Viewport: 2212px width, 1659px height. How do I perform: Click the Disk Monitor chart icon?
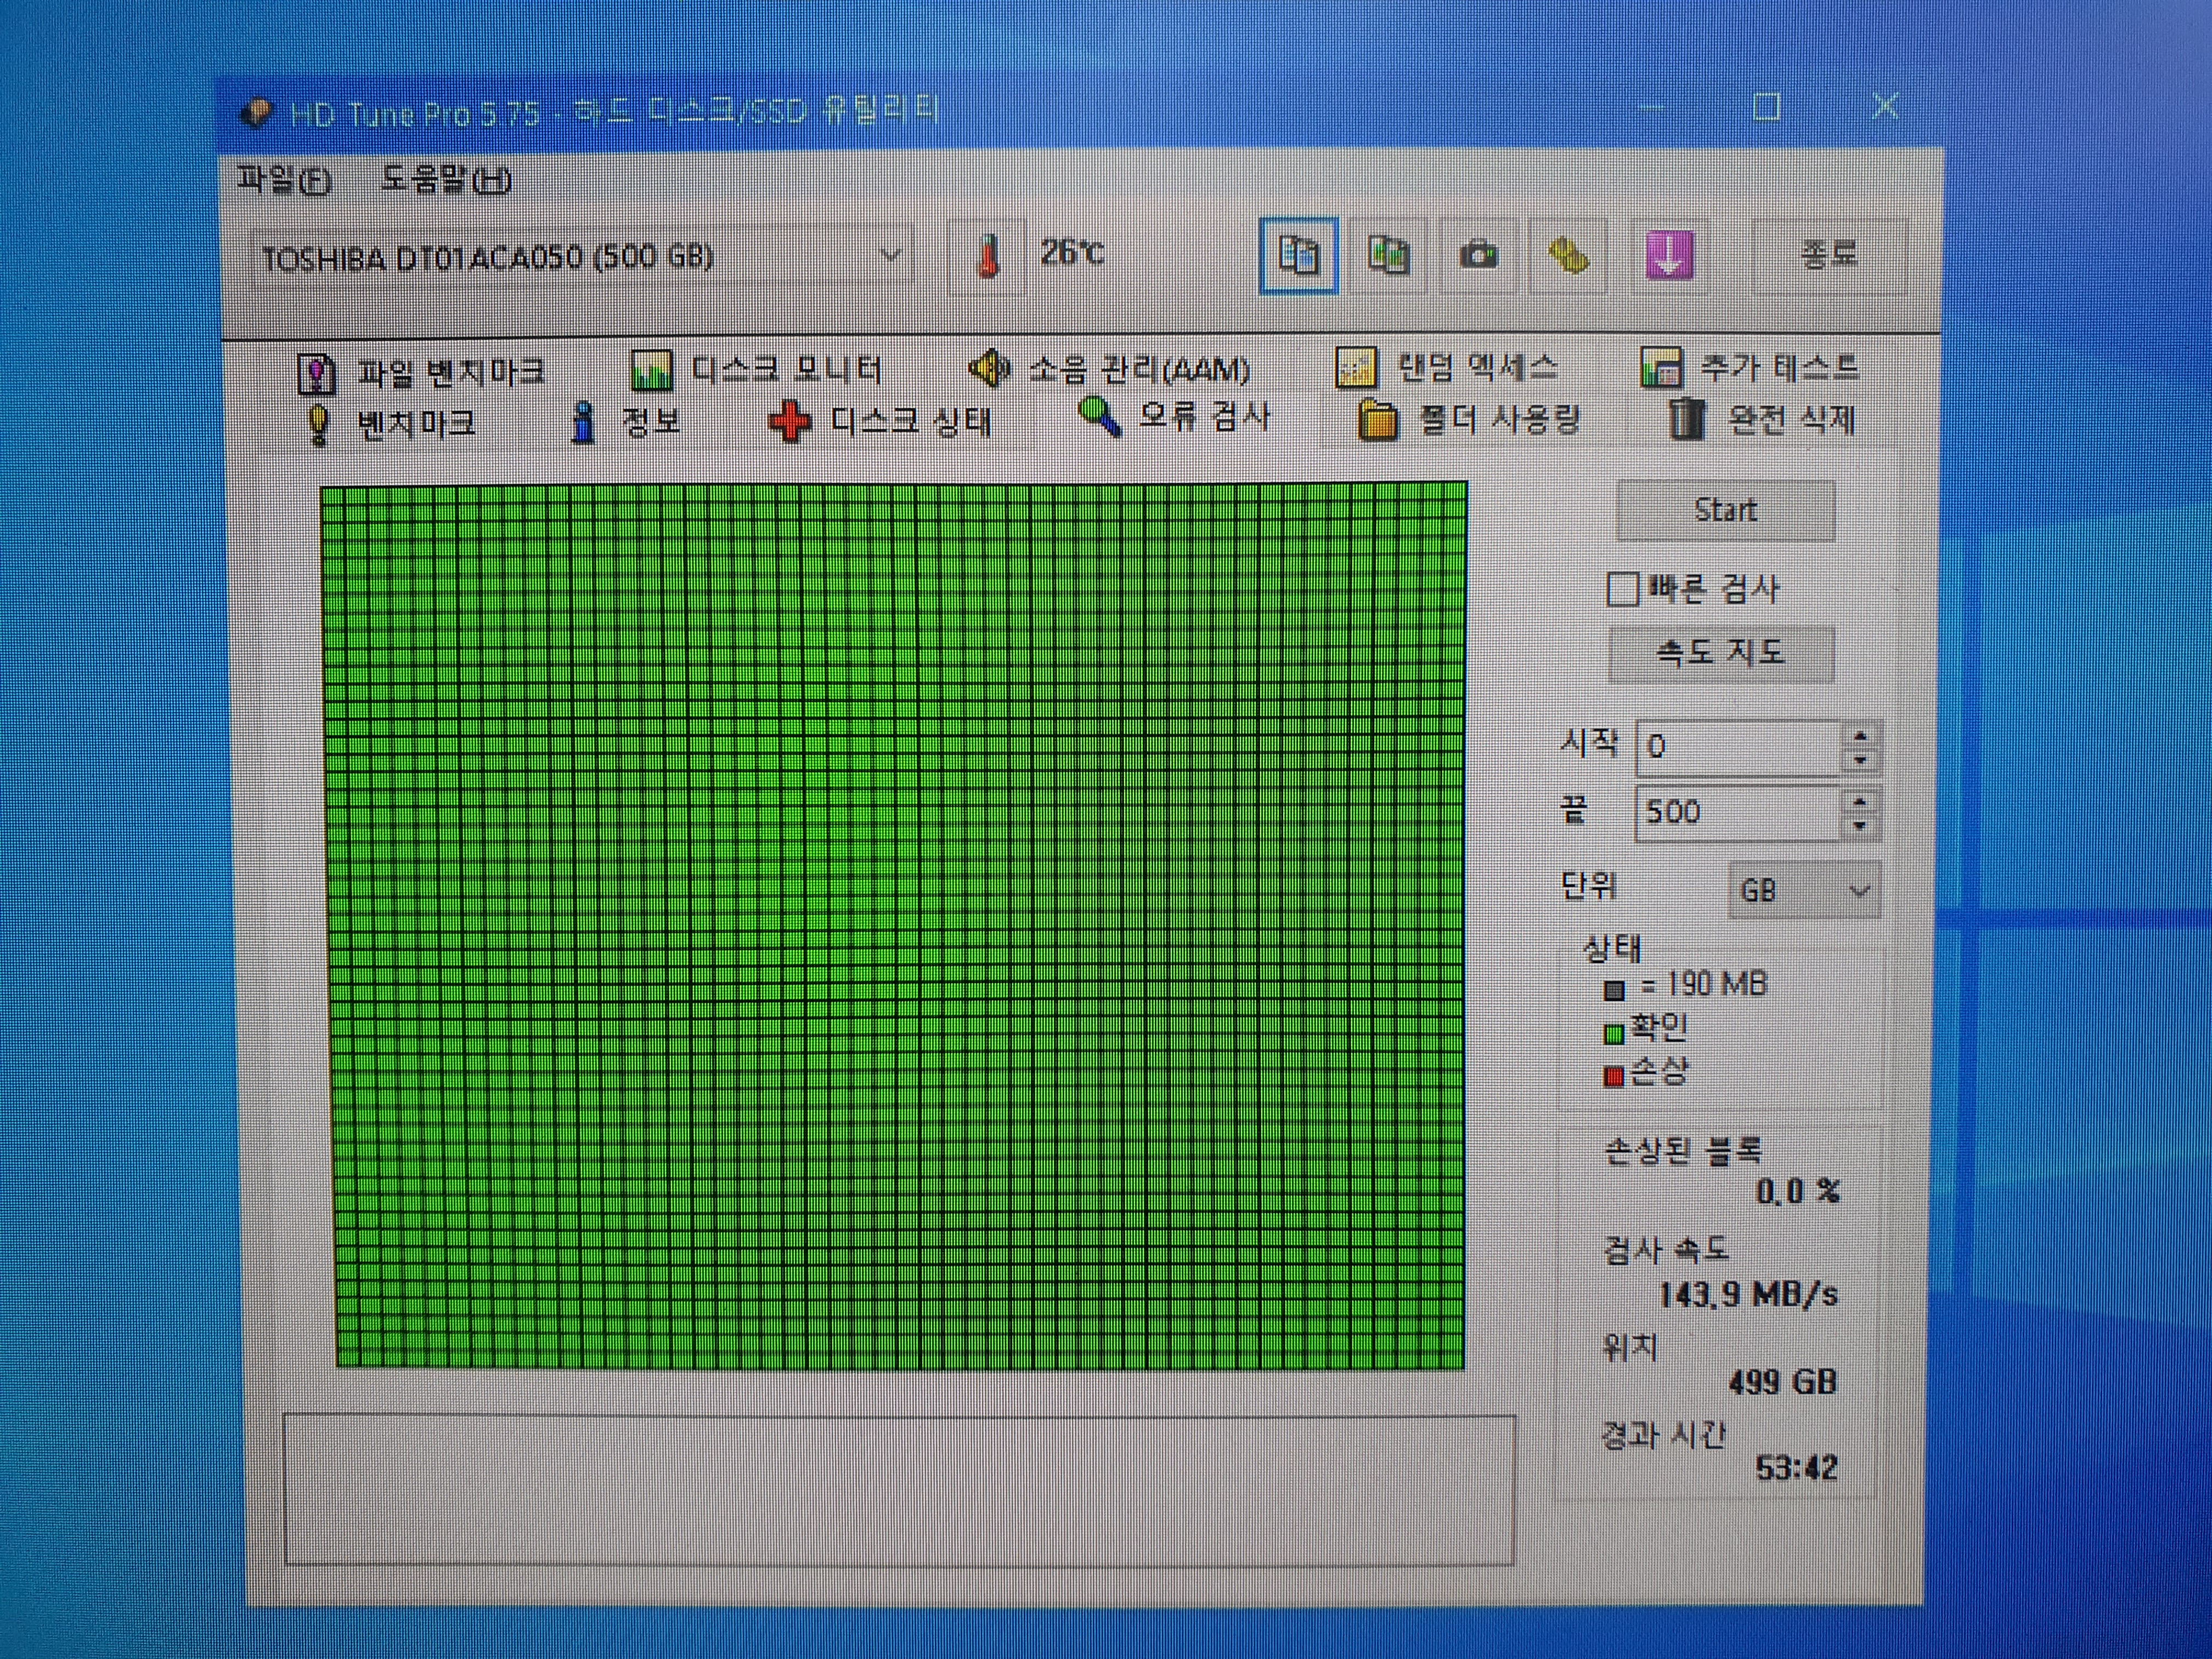[x=651, y=371]
